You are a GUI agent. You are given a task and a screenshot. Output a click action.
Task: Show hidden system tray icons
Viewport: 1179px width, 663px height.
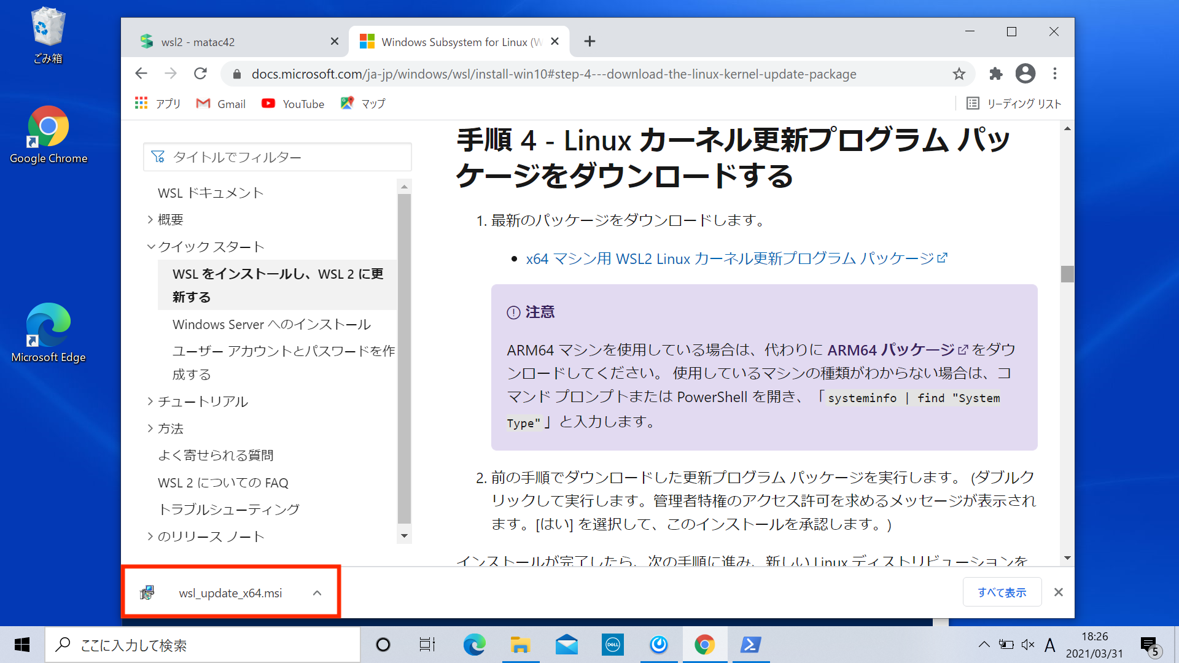(x=984, y=645)
